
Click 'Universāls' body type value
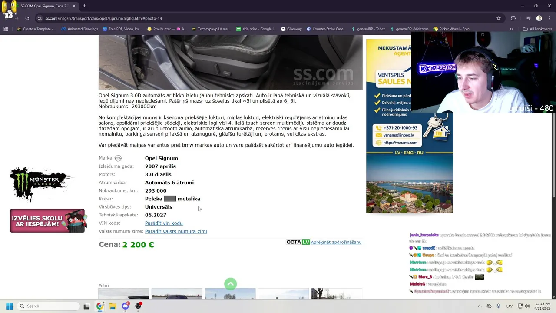click(159, 207)
